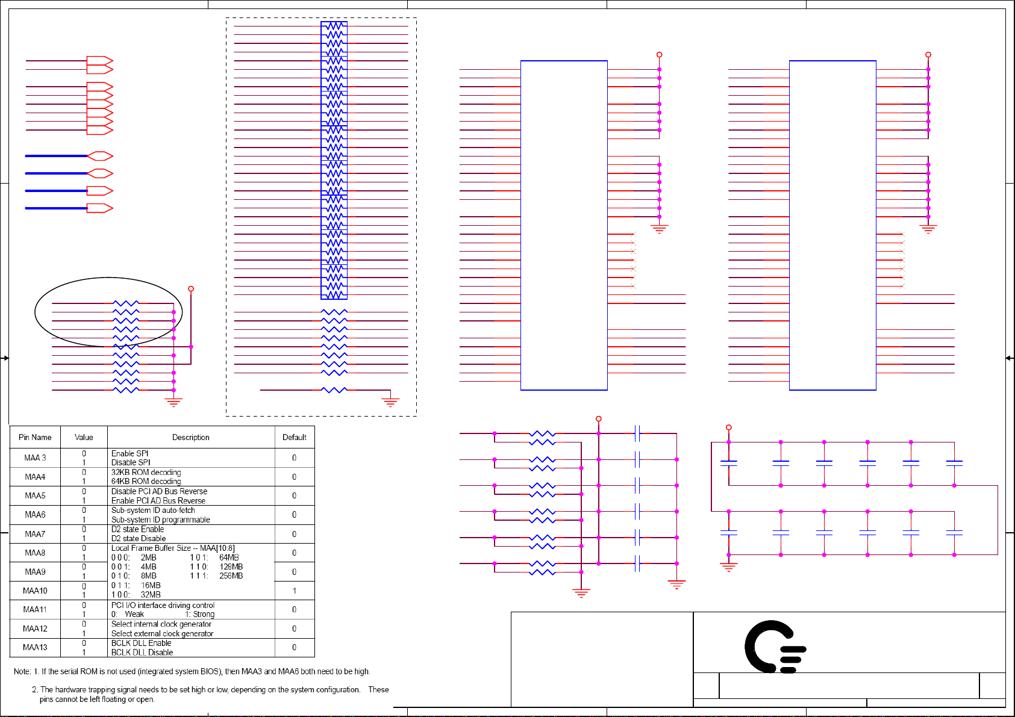
Task: Select the 'MAA9' pin name cell
Action: click(x=35, y=573)
